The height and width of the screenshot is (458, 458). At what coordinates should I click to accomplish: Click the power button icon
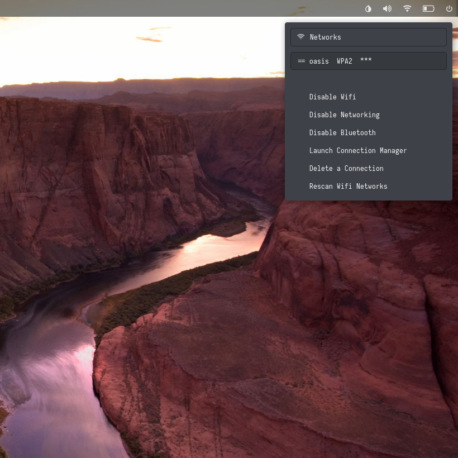point(449,8)
